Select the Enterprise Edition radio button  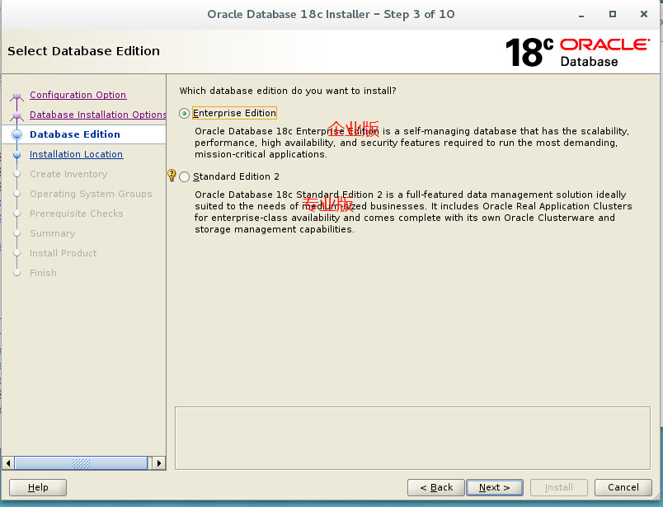[185, 113]
